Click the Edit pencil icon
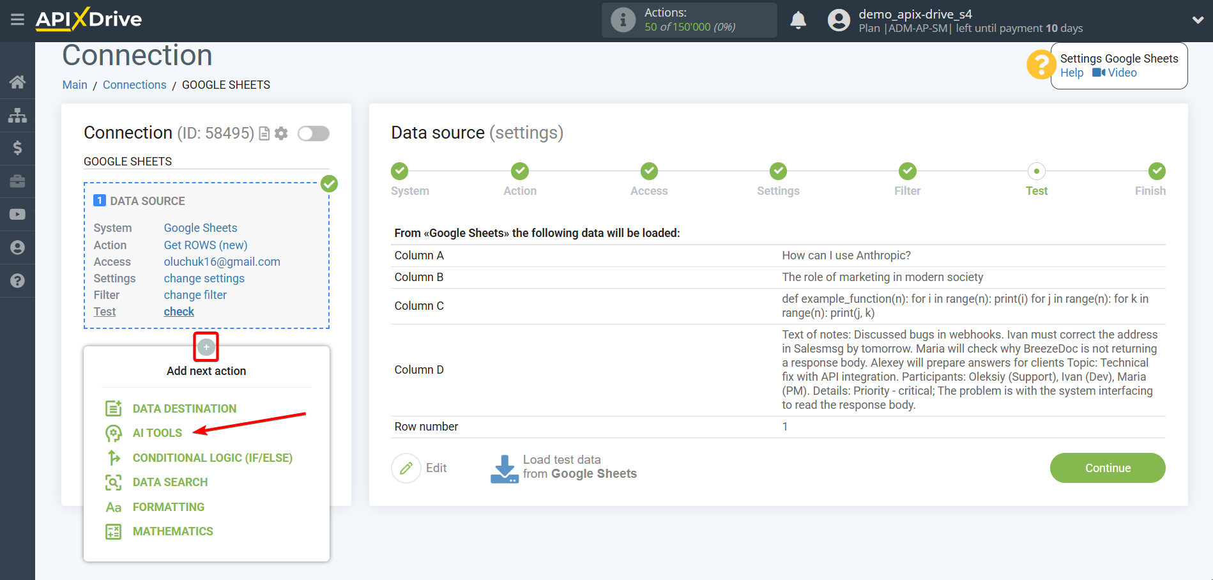Screen dimensions: 1213x580 [406, 468]
